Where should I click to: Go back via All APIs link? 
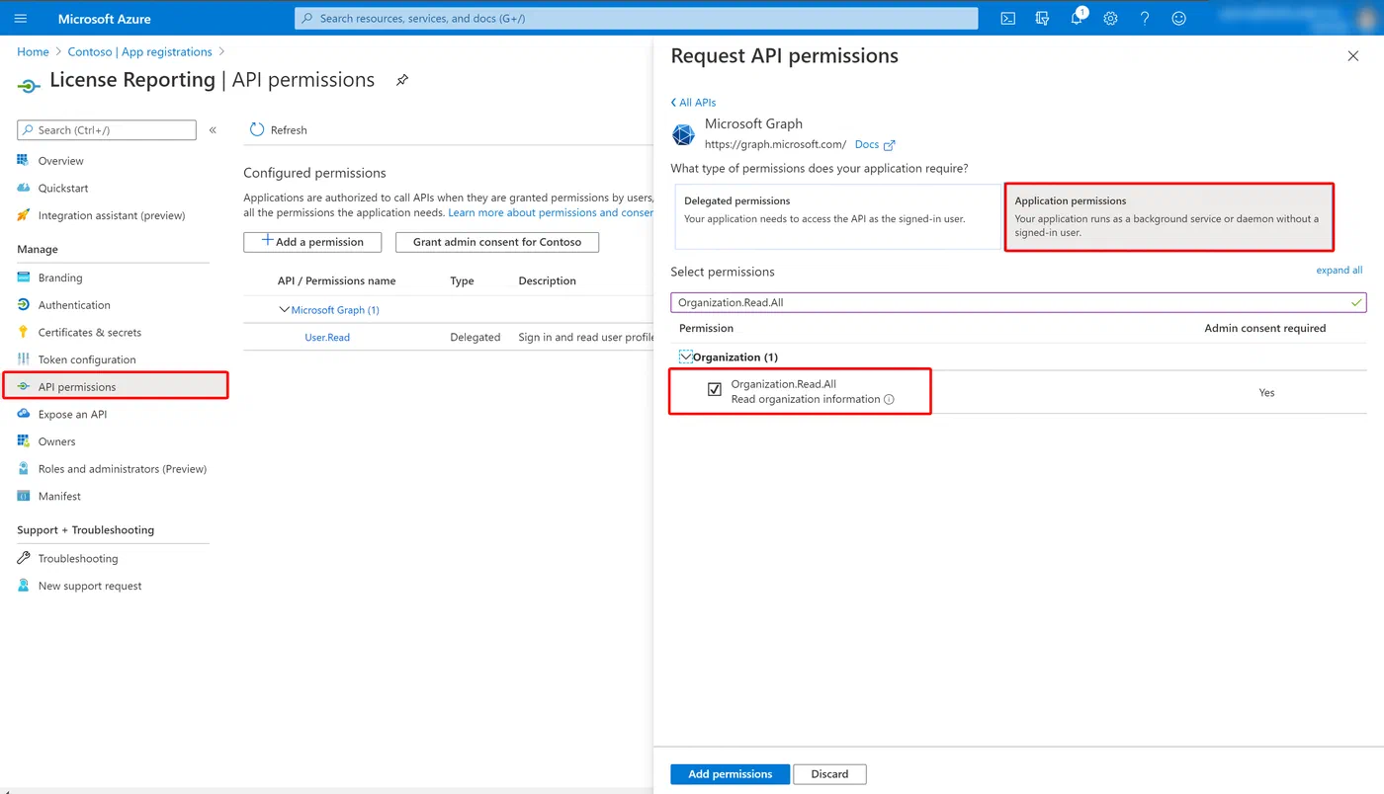pyautogui.click(x=693, y=102)
